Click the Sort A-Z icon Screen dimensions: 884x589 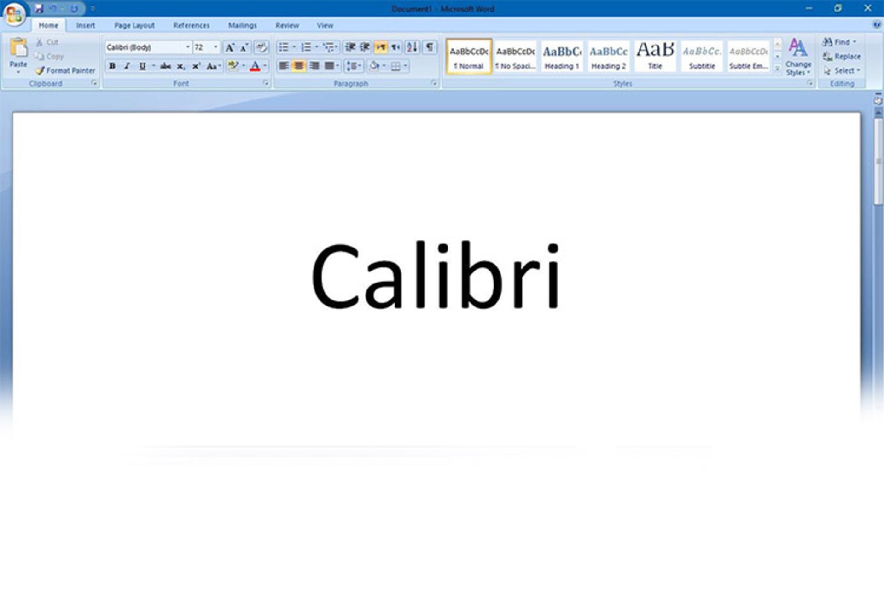coord(412,47)
